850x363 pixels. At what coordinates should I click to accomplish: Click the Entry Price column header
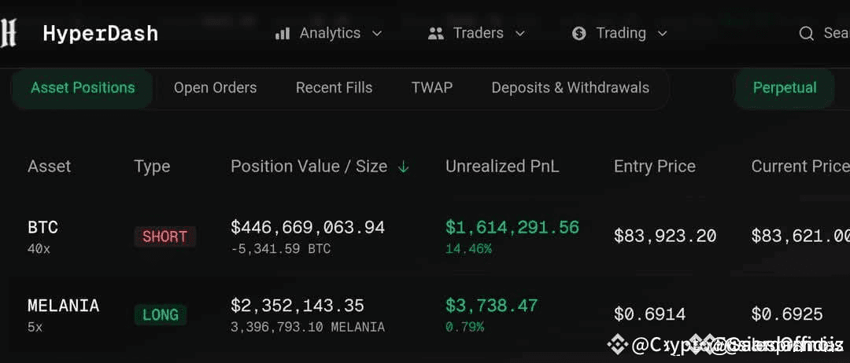654,167
